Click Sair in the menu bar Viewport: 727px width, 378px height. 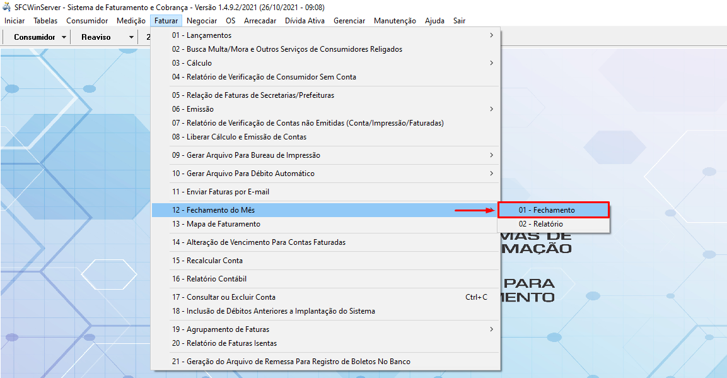[x=459, y=21]
